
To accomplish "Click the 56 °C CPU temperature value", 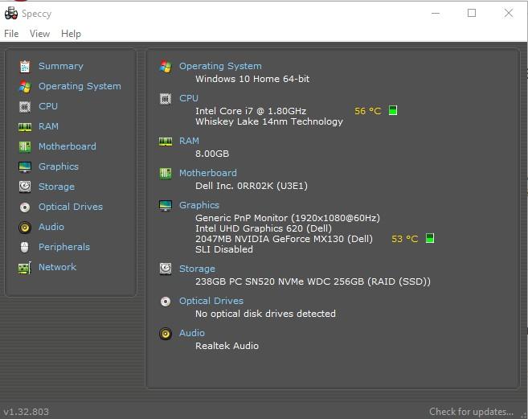I will (368, 111).
